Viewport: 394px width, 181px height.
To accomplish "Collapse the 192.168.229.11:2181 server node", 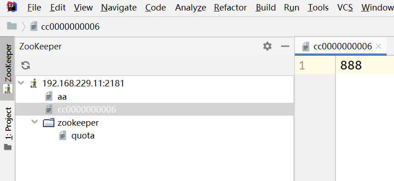I will (x=21, y=83).
